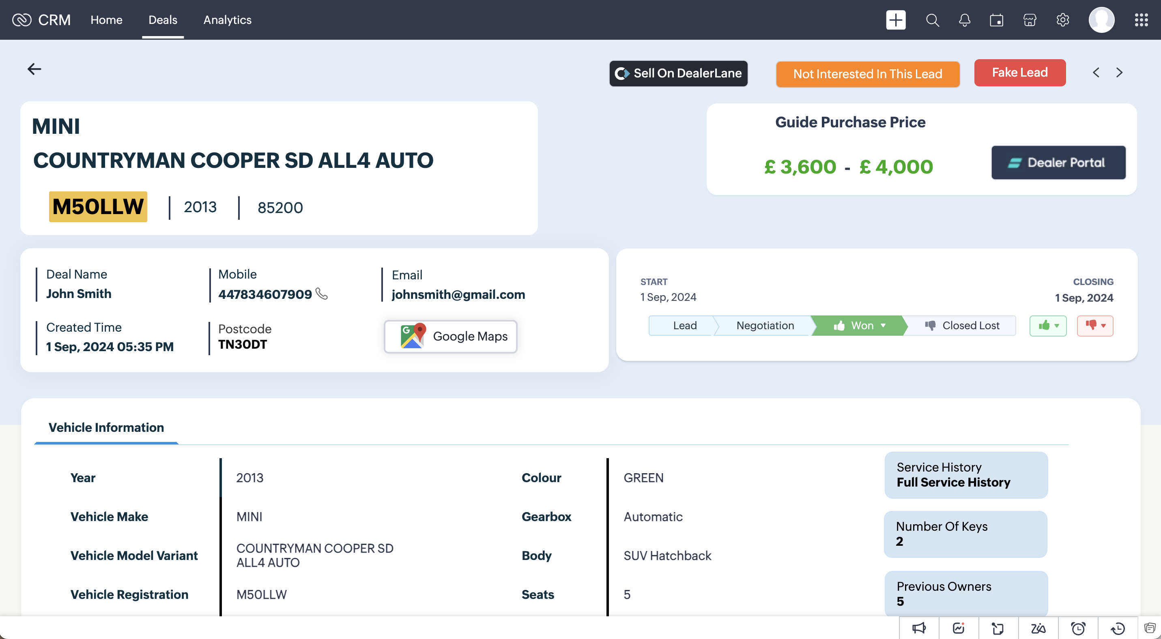Image resolution: width=1161 pixels, height=639 pixels.
Task: Click the phone icon beside the mobile number
Action: click(x=321, y=294)
